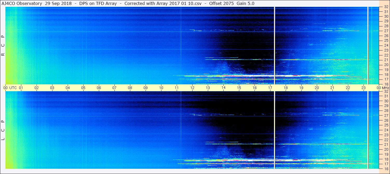Click the '00 MHz' end label on time axis

tap(383, 88)
